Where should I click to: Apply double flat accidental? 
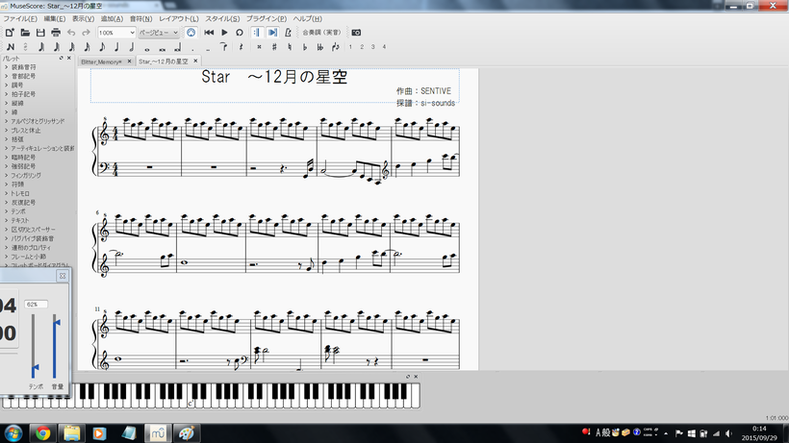(x=320, y=47)
